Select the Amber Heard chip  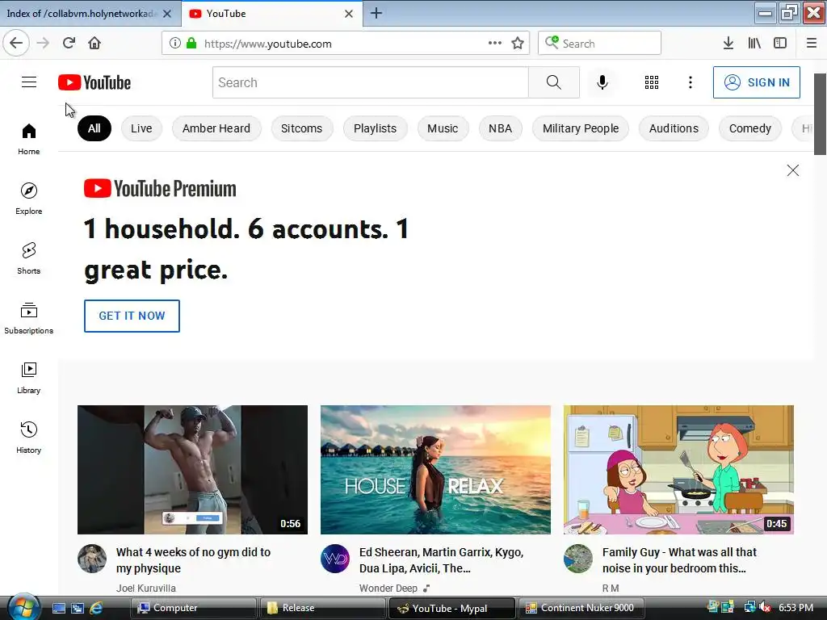[216, 128]
